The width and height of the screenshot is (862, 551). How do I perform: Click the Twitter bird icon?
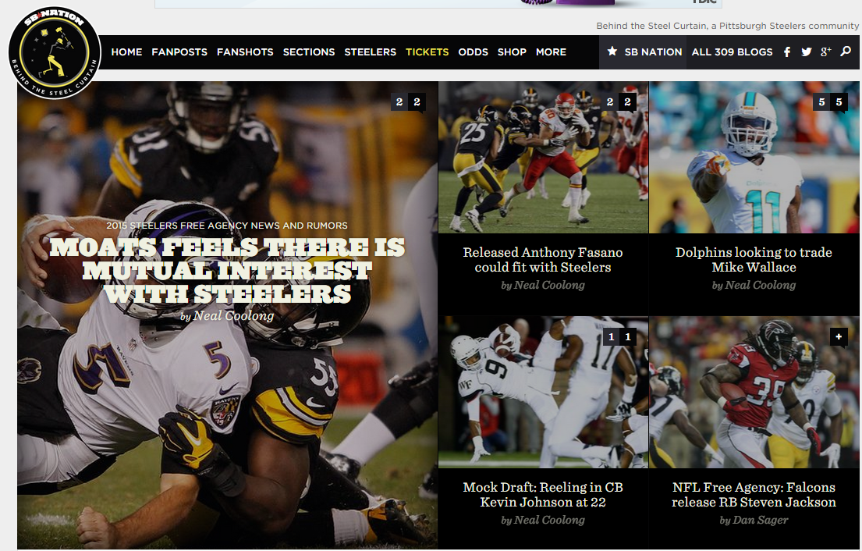click(x=806, y=52)
